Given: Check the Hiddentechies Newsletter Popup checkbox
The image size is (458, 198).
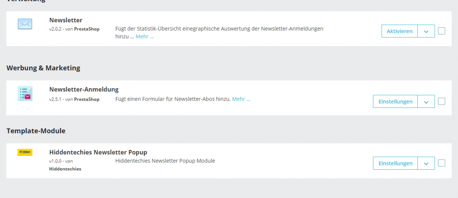Looking at the screenshot, I should click(x=442, y=163).
